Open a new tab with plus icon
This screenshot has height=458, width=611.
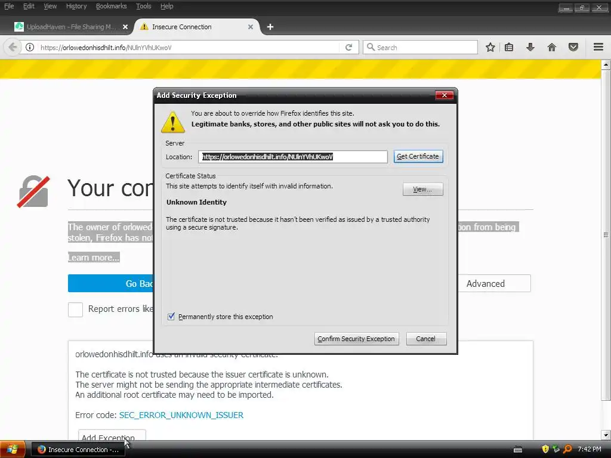[270, 27]
